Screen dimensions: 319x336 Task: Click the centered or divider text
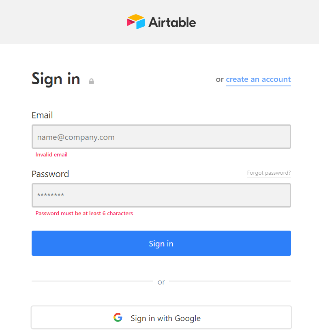point(161,282)
